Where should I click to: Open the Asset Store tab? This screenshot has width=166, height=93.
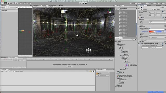point(53,5)
